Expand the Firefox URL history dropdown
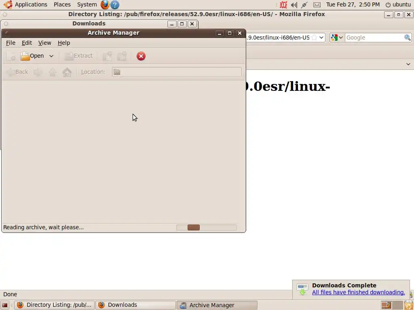Viewport: 414px width, 310px height. pos(321,38)
